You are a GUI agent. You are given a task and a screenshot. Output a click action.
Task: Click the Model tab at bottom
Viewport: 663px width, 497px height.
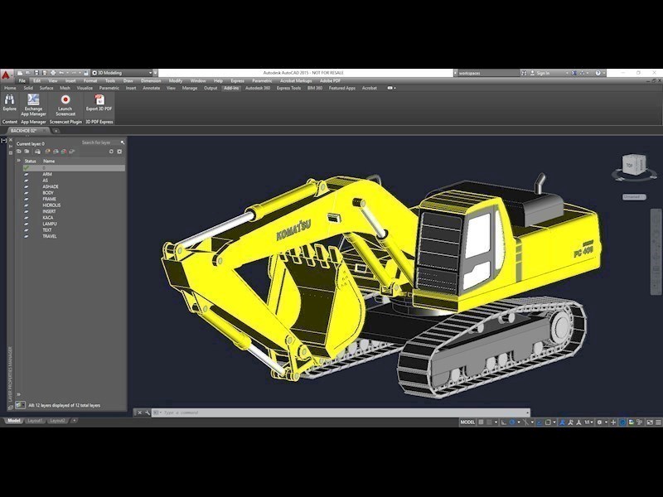pos(13,421)
